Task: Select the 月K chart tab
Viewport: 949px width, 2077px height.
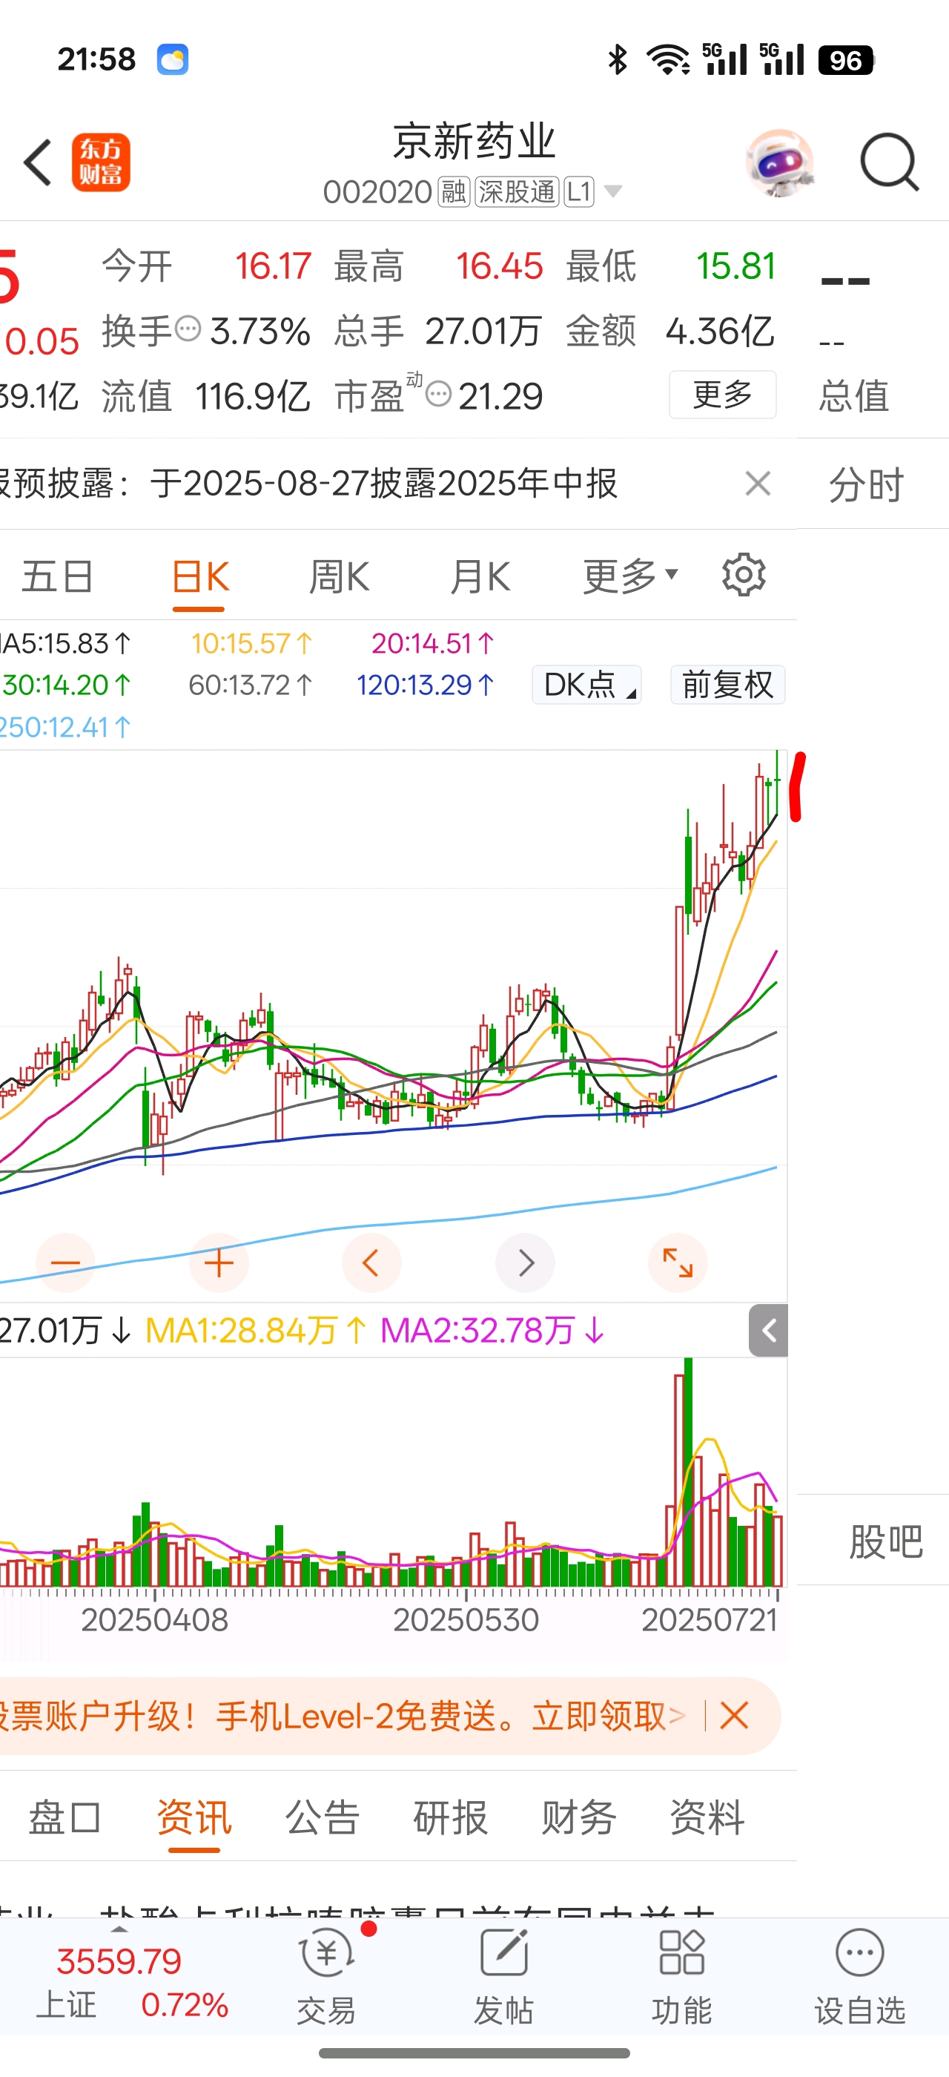Action: pos(480,576)
